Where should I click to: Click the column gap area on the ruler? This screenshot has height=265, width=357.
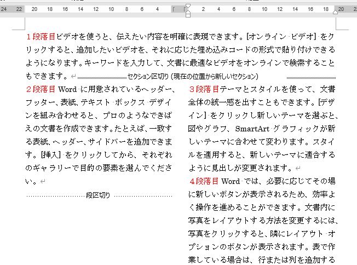[x=180, y=9]
